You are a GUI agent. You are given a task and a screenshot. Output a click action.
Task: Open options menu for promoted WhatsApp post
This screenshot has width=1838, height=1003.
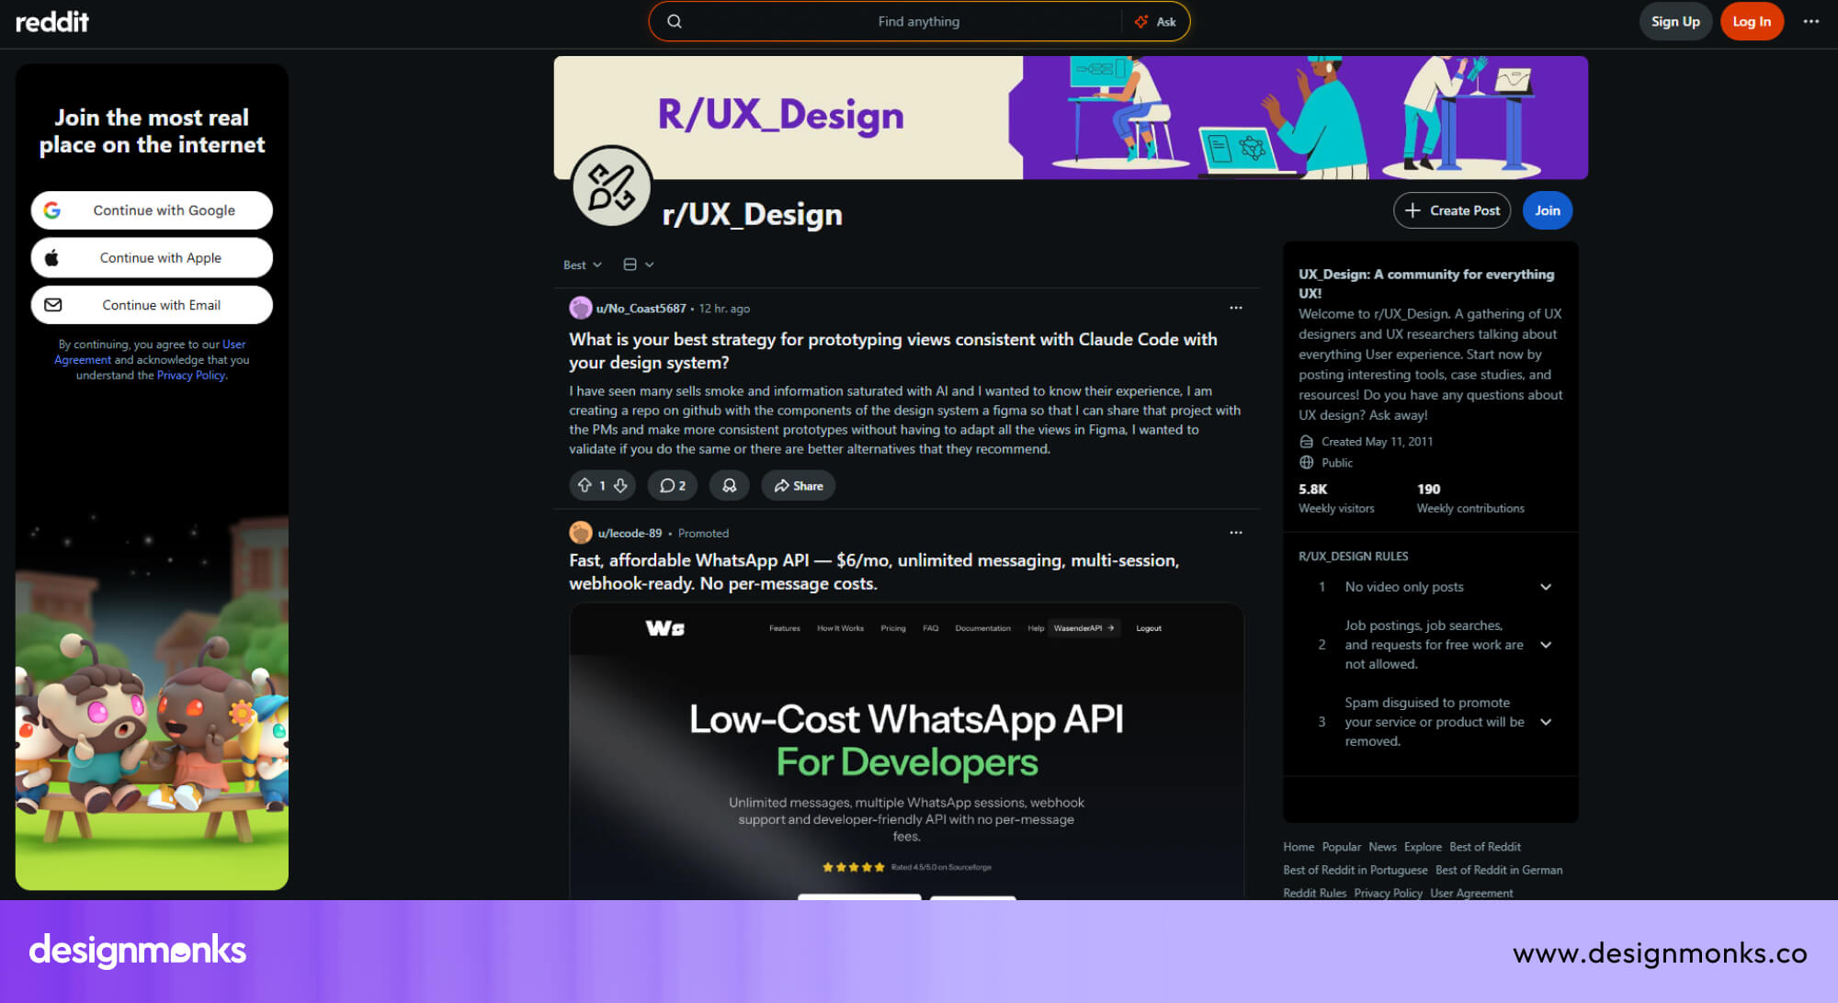(1236, 533)
